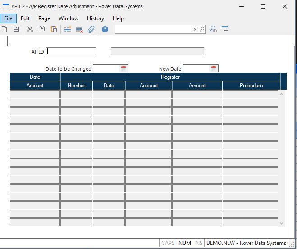Click into the AP ID field
297x249 pixels.
pyautogui.click(x=71, y=51)
